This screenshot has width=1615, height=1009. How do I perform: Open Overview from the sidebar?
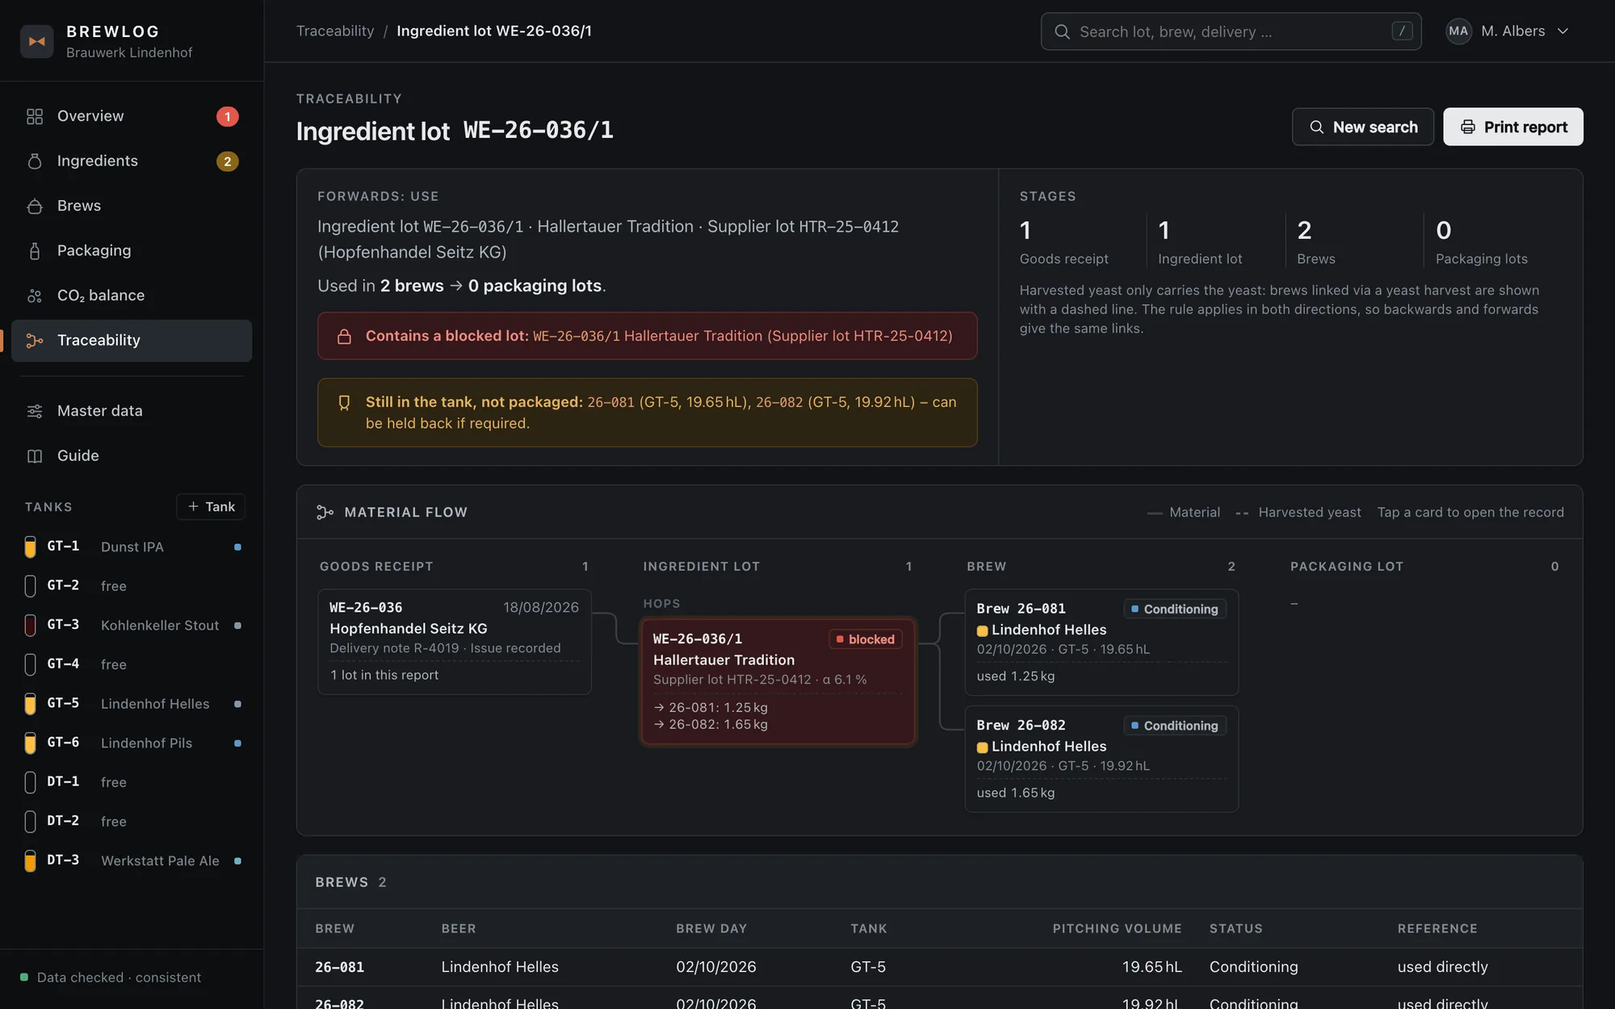coord(132,116)
